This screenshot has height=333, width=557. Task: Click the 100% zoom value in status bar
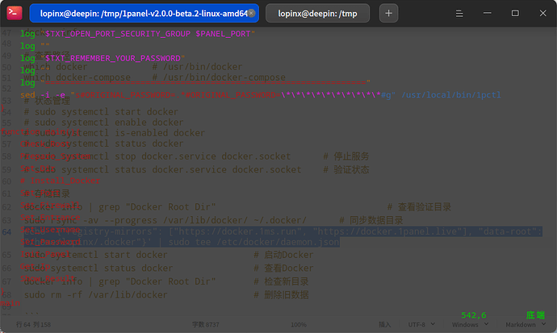pos(299,324)
